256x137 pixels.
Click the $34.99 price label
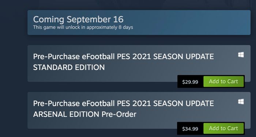[190, 129]
